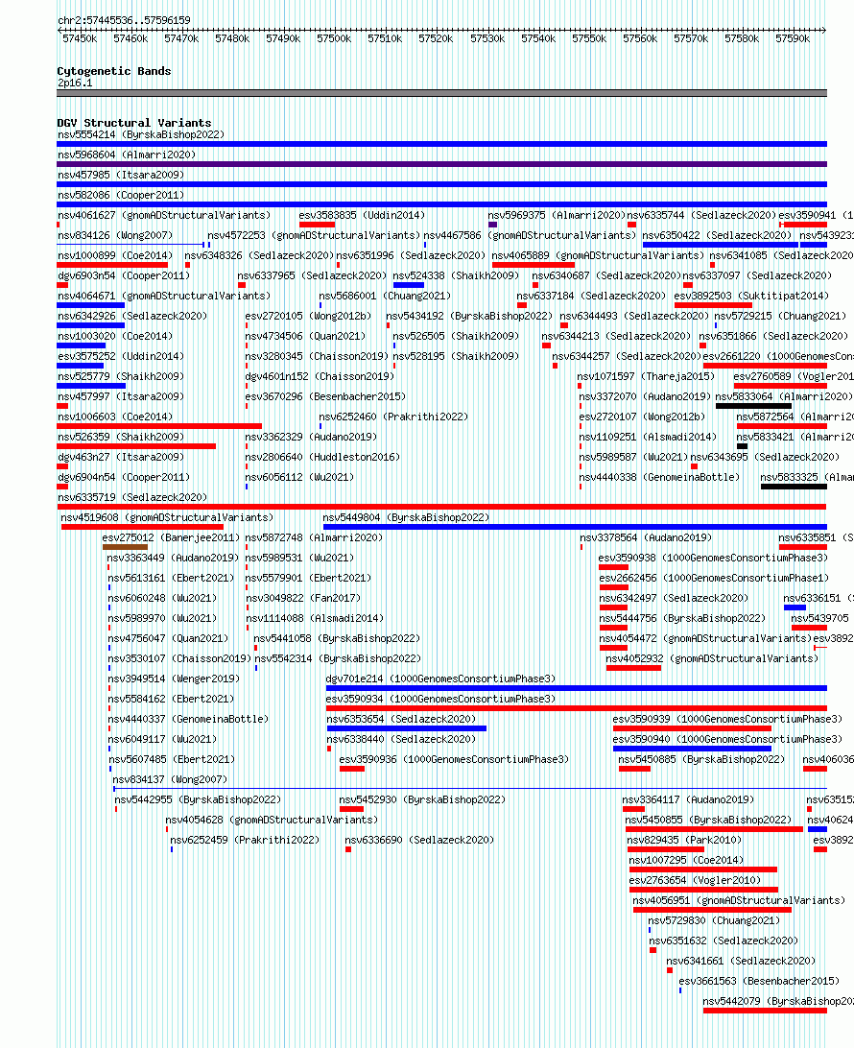The height and width of the screenshot is (1048, 854).
Task: Click the nsv3949514 (Wenger2019) label
Action: point(174,679)
